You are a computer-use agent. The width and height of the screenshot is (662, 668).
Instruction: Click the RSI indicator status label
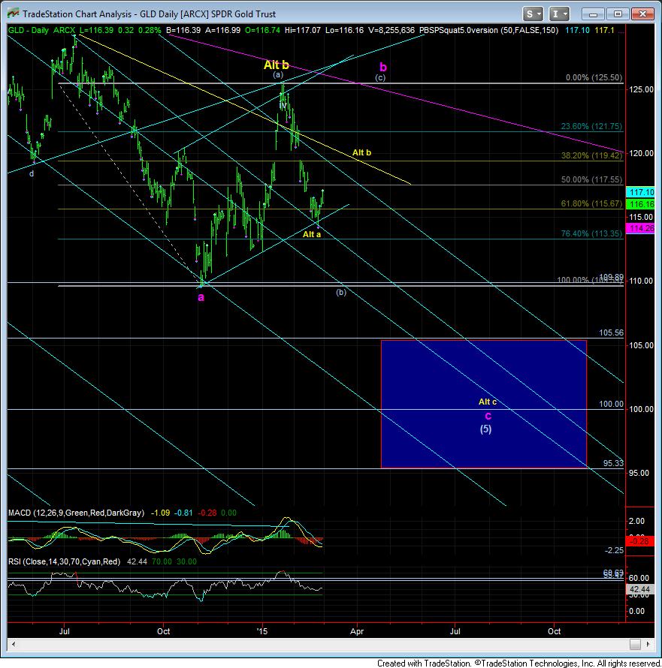click(x=64, y=561)
